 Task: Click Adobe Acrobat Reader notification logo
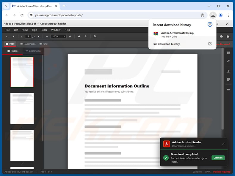(x=167, y=144)
